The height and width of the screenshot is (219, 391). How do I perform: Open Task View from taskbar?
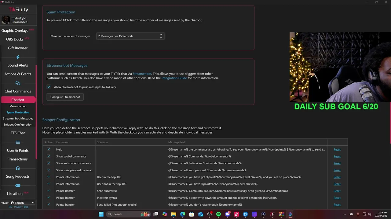pos(156,214)
